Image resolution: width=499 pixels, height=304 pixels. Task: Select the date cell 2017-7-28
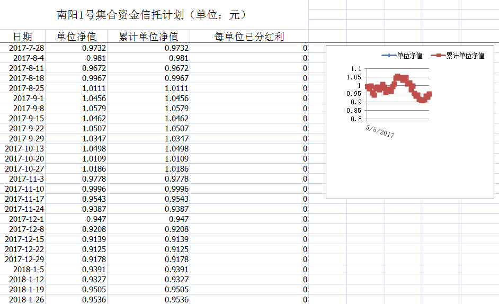click(x=26, y=48)
